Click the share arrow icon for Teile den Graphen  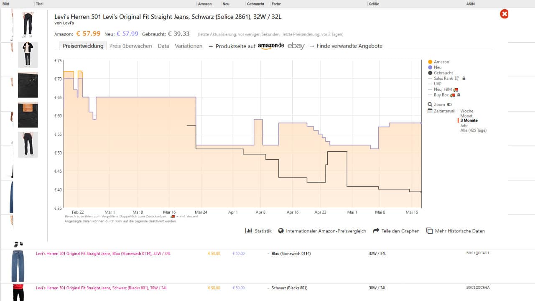click(376, 231)
